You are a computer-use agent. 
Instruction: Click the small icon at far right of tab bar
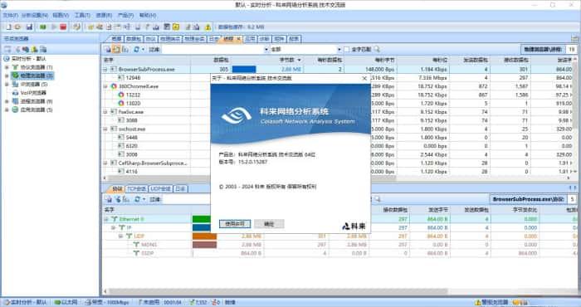[x=574, y=38]
